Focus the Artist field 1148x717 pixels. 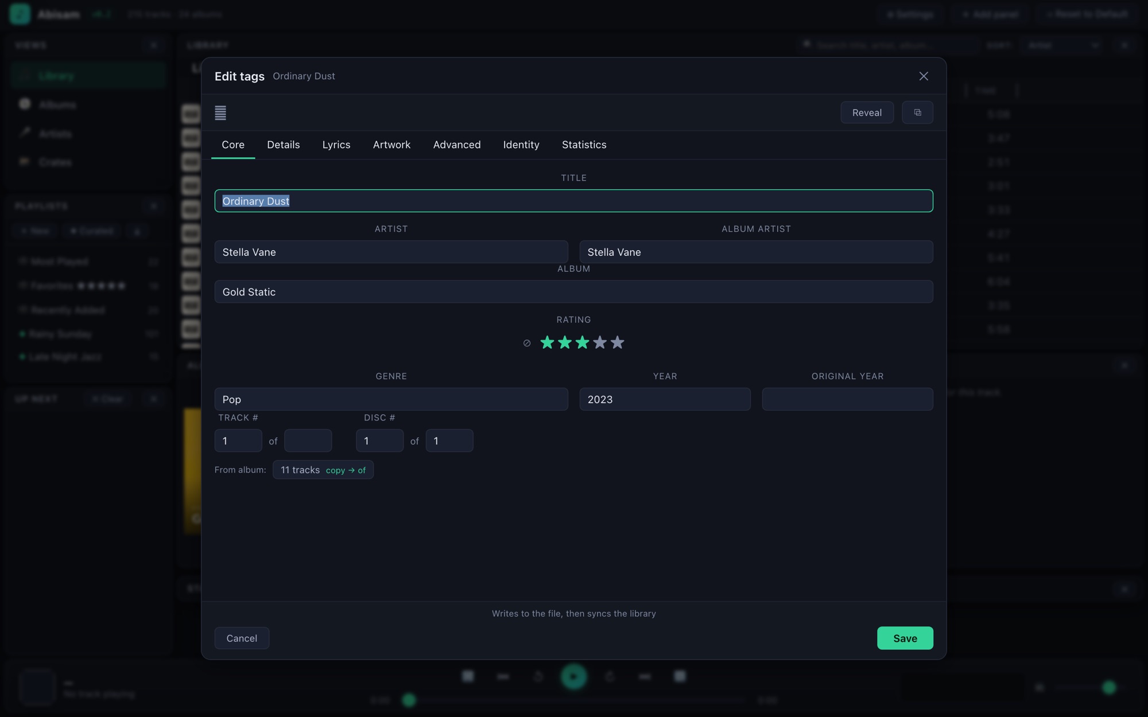(x=391, y=252)
